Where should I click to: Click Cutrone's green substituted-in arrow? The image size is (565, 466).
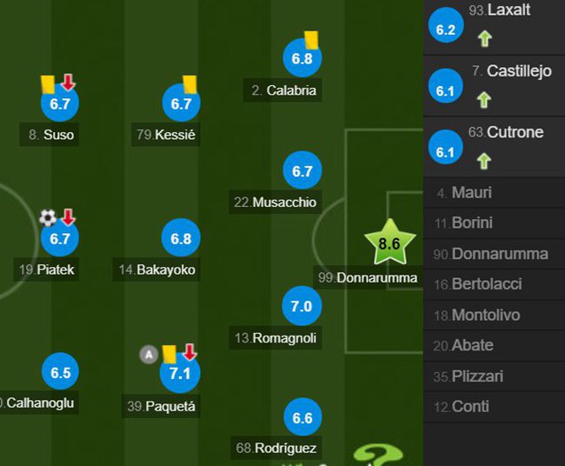(x=484, y=161)
